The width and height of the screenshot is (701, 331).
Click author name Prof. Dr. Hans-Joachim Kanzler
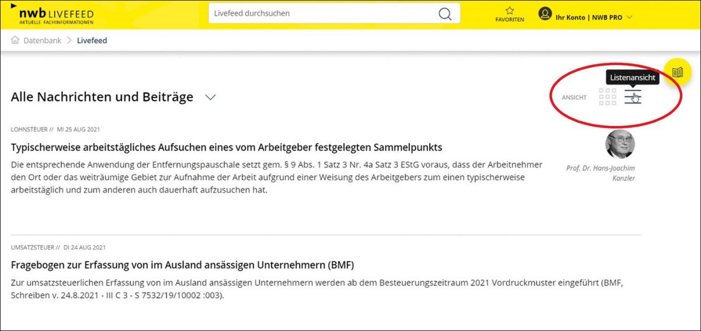(601, 173)
